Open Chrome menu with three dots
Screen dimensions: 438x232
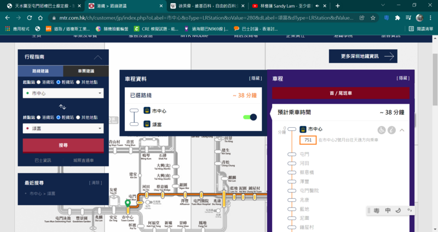click(x=430, y=18)
